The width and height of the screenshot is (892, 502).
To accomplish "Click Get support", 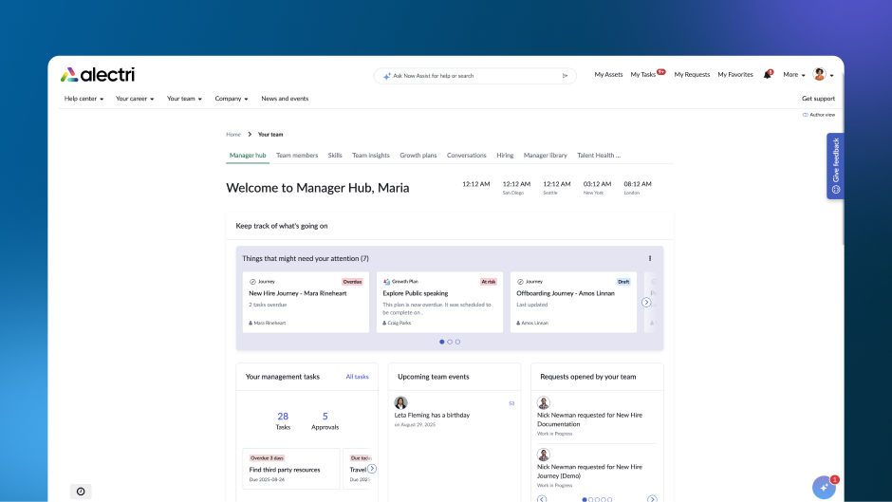I will [x=818, y=99].
